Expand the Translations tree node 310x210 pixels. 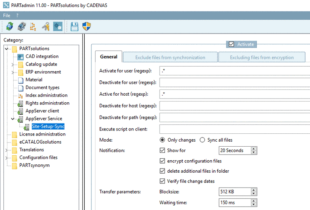pos(7,150)
